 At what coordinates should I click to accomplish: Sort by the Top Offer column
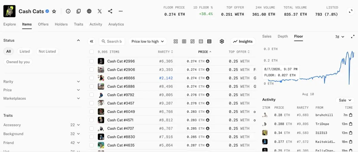[239, 52]
